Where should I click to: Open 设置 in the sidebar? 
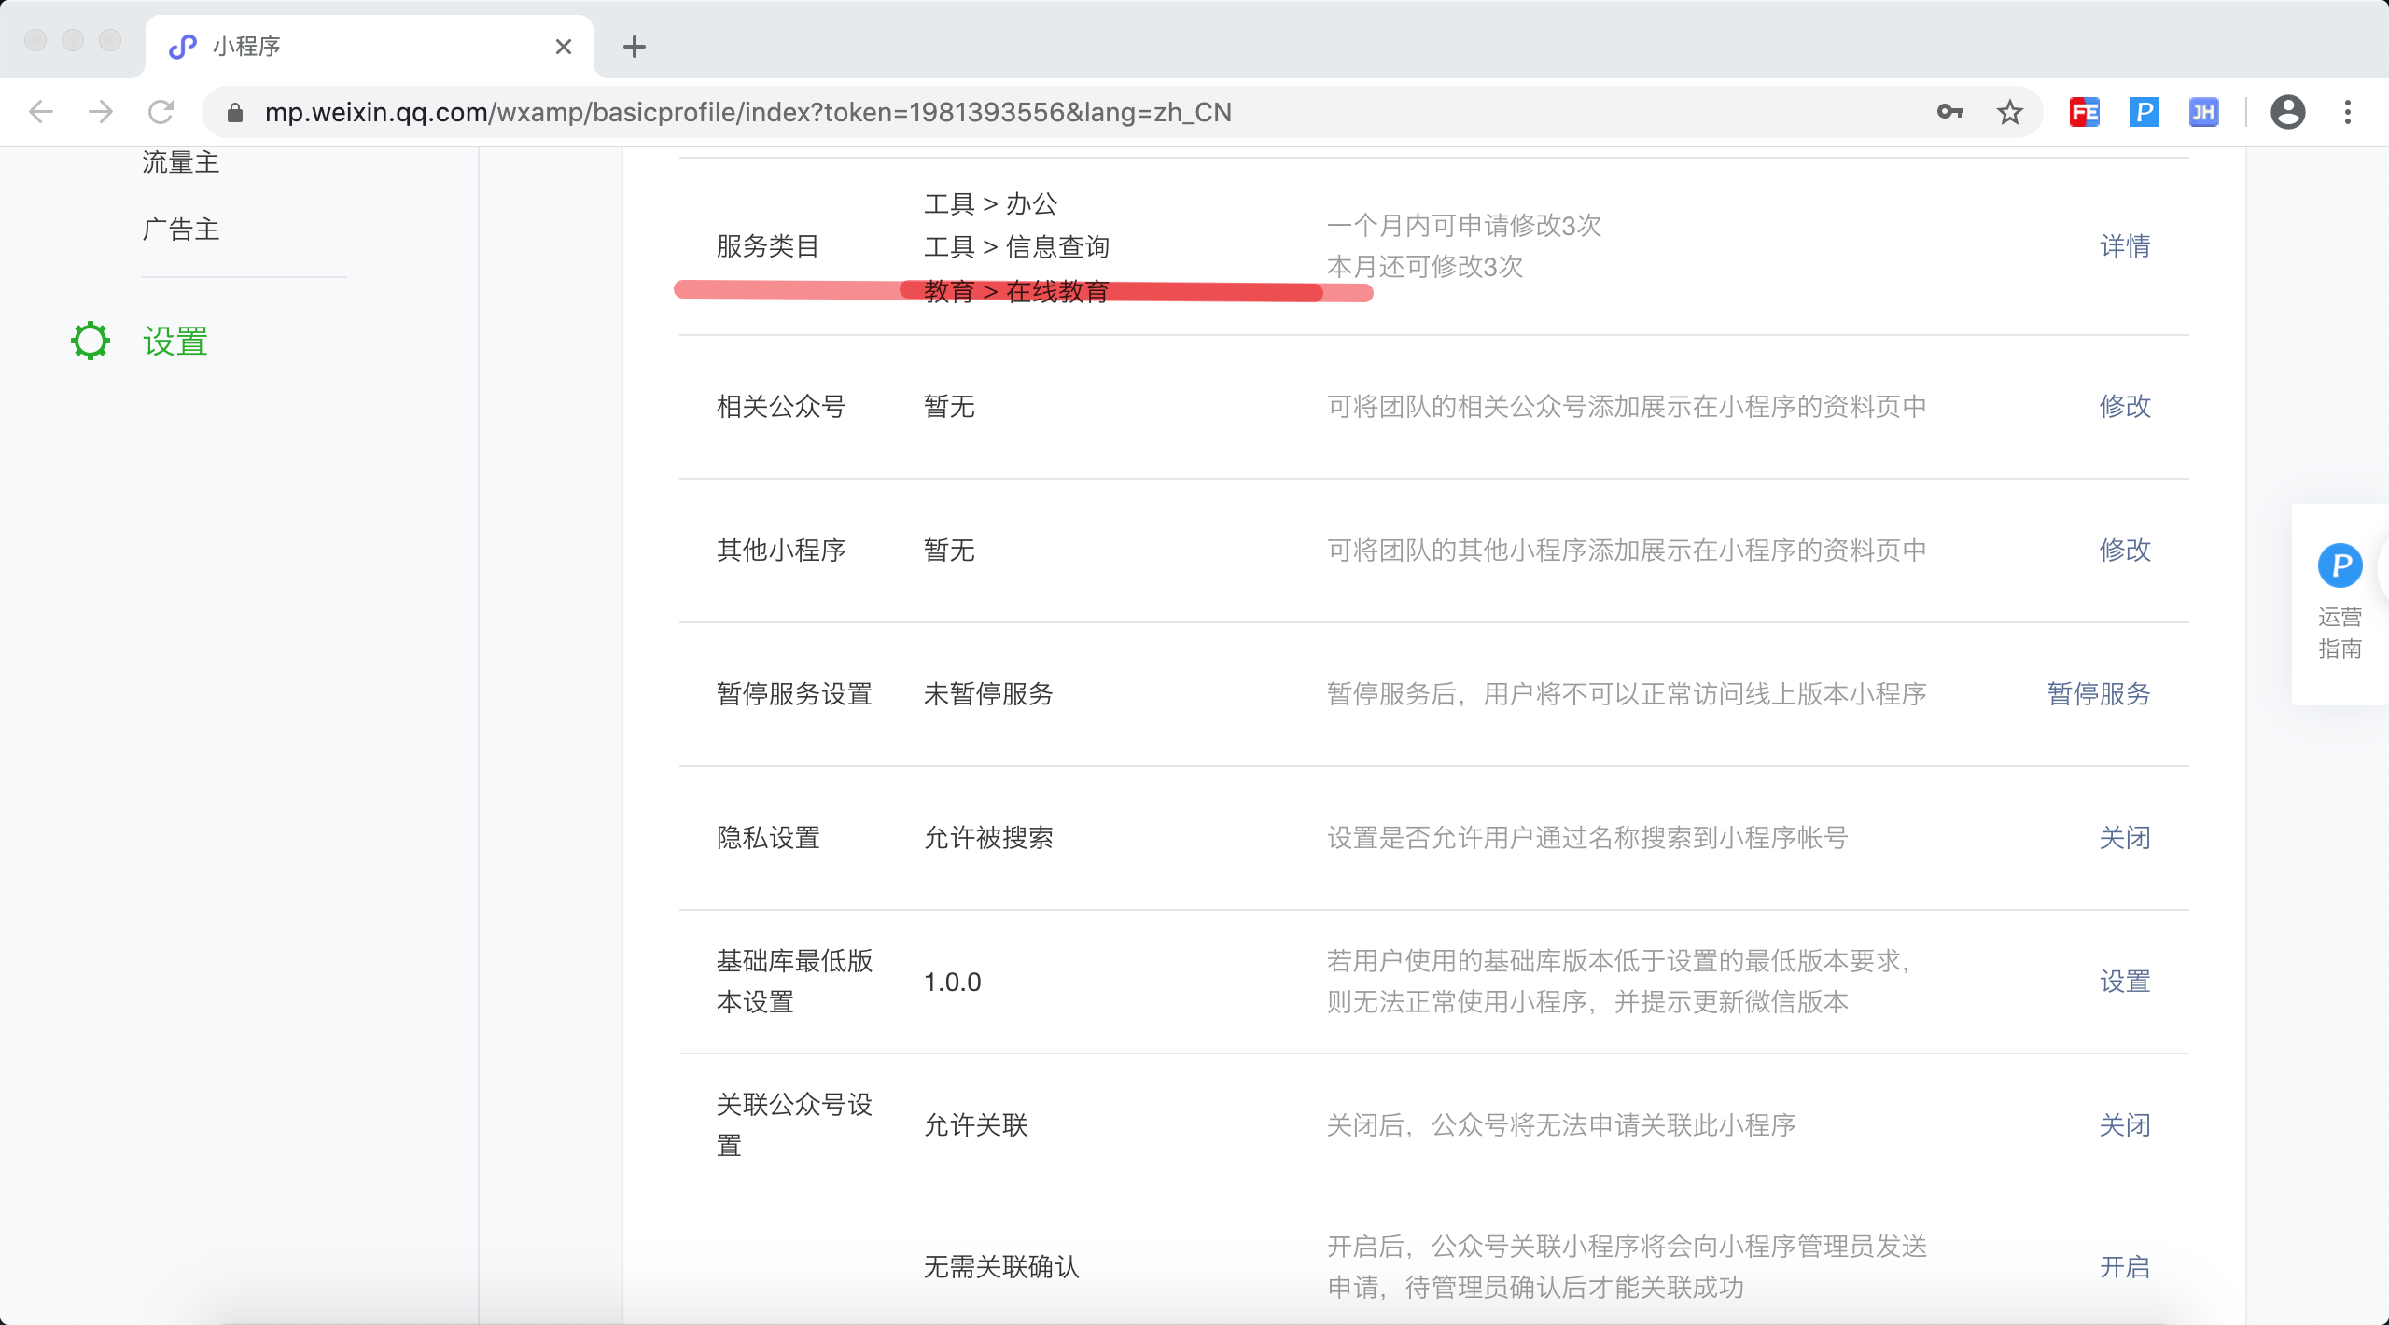click(x=175, y=342)
